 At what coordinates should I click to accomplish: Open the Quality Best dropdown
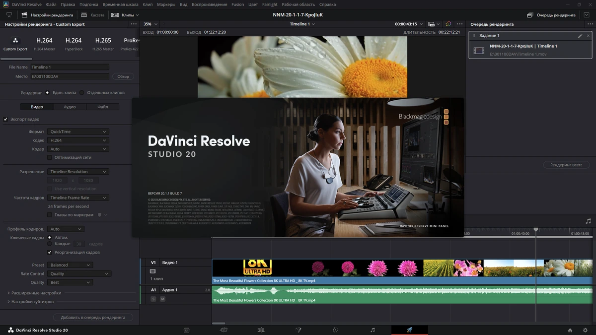[70, 282]
